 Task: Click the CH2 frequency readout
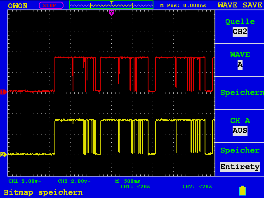(197, 186)
